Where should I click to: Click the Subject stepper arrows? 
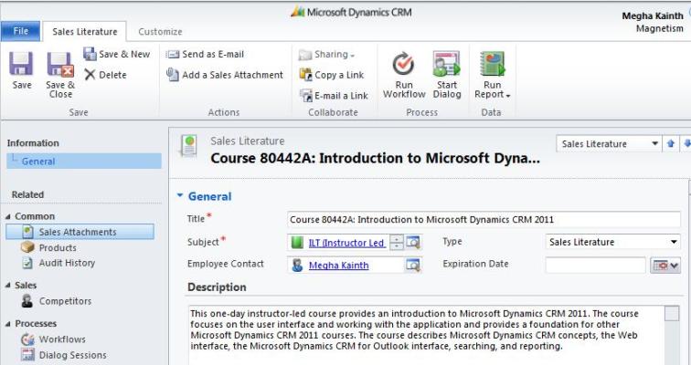(397, 243)
